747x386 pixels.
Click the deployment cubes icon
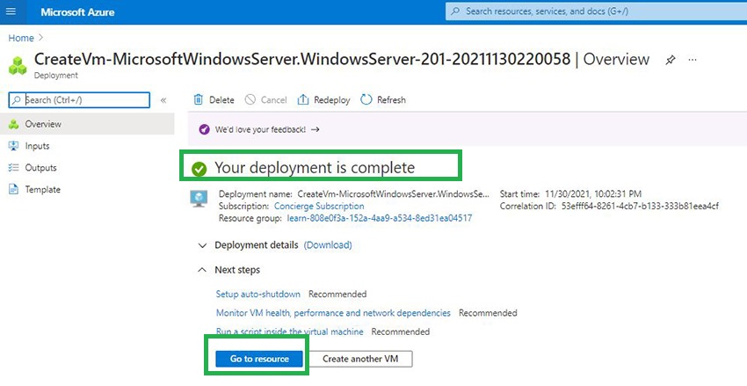pyautogui.click(x=18, y=66)
